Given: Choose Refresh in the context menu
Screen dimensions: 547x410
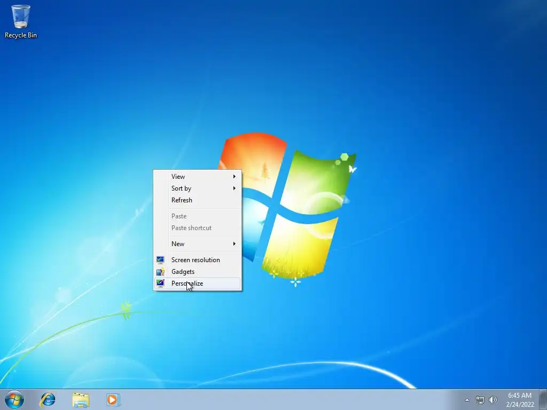Looking at the screenshot, I should click(198, 200).
